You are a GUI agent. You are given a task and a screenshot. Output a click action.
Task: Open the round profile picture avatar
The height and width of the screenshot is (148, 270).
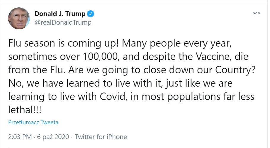19,18
